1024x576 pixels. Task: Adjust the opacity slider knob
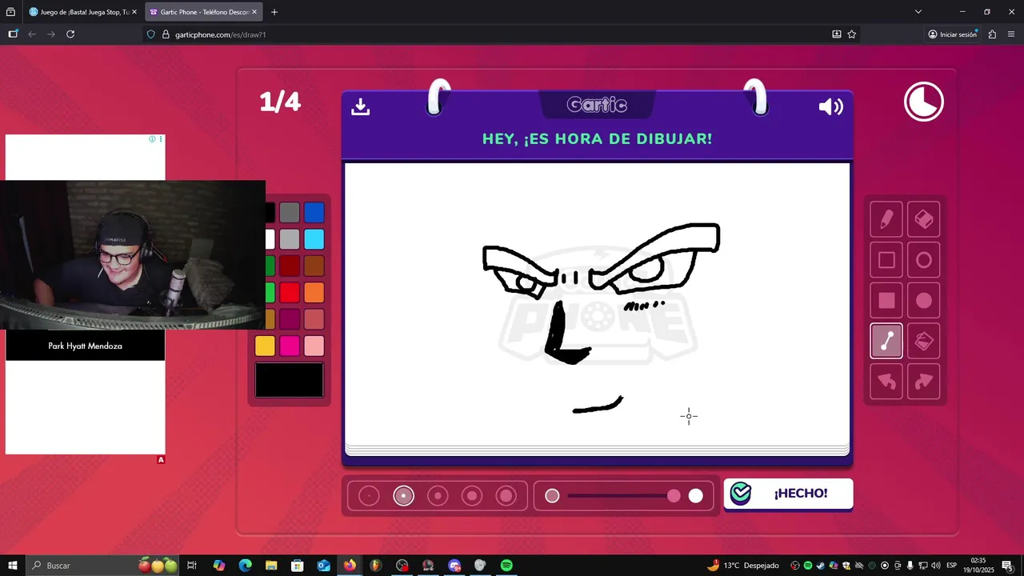pos(674,496)
